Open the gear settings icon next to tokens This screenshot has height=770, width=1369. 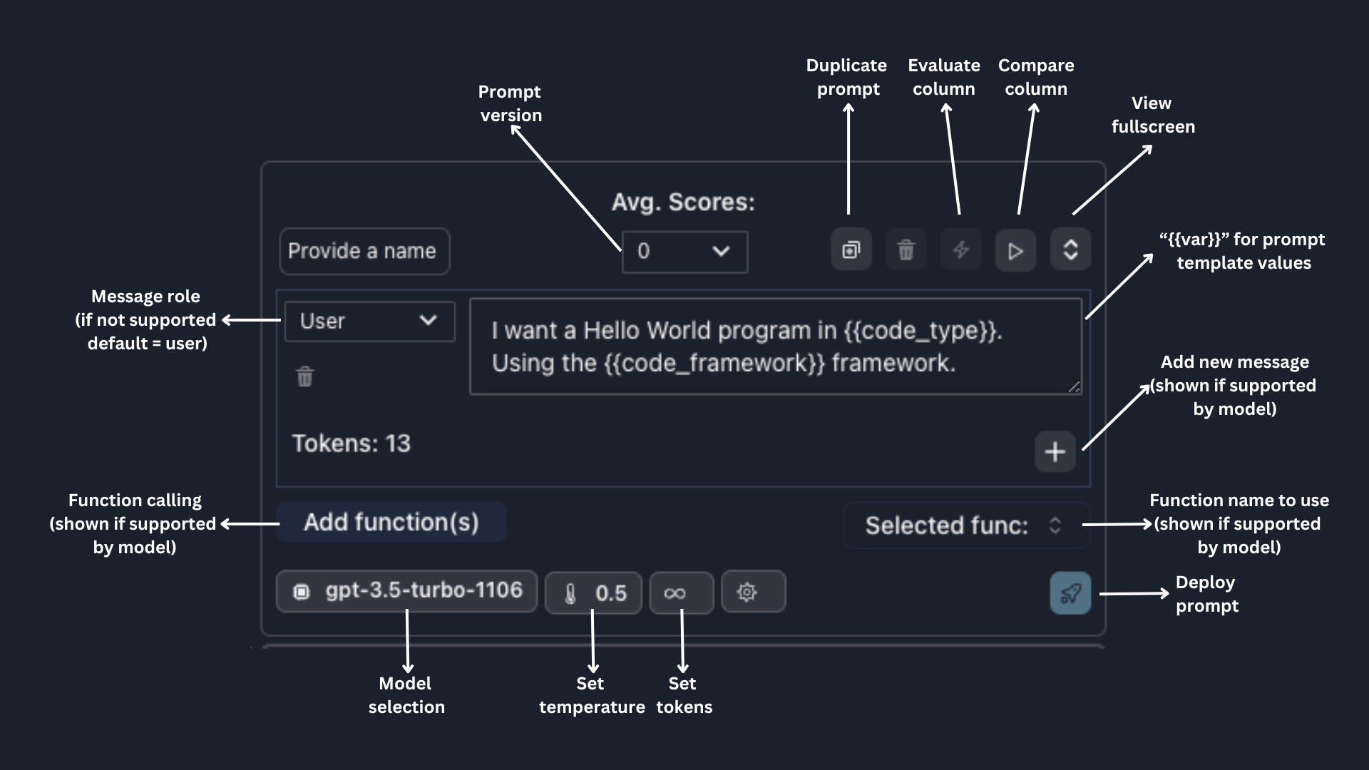click(x=752, y=592)
